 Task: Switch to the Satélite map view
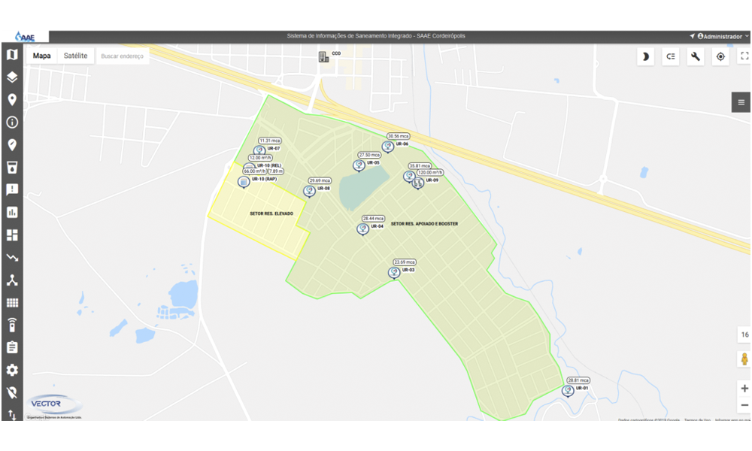(x=75, y=56)
